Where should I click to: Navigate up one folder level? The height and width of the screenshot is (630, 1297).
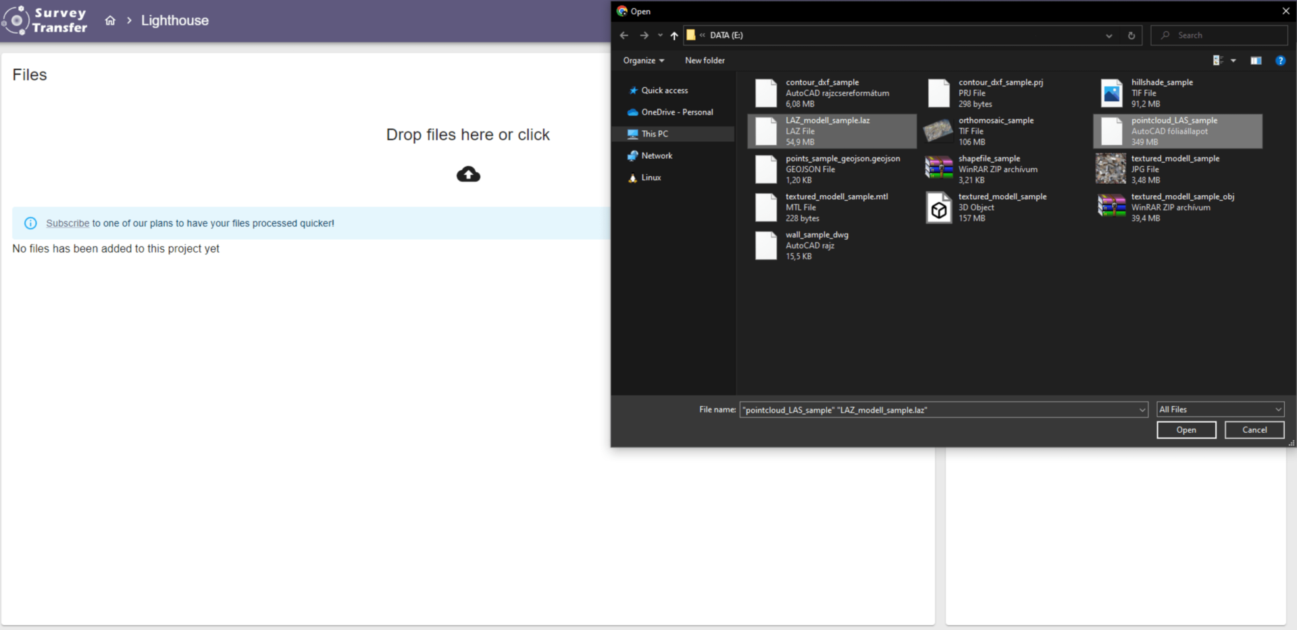tap(673, 36)
